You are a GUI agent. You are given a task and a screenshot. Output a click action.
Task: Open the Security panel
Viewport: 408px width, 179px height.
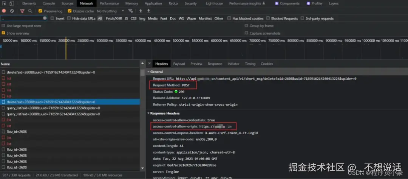click(x=191, y=4)
